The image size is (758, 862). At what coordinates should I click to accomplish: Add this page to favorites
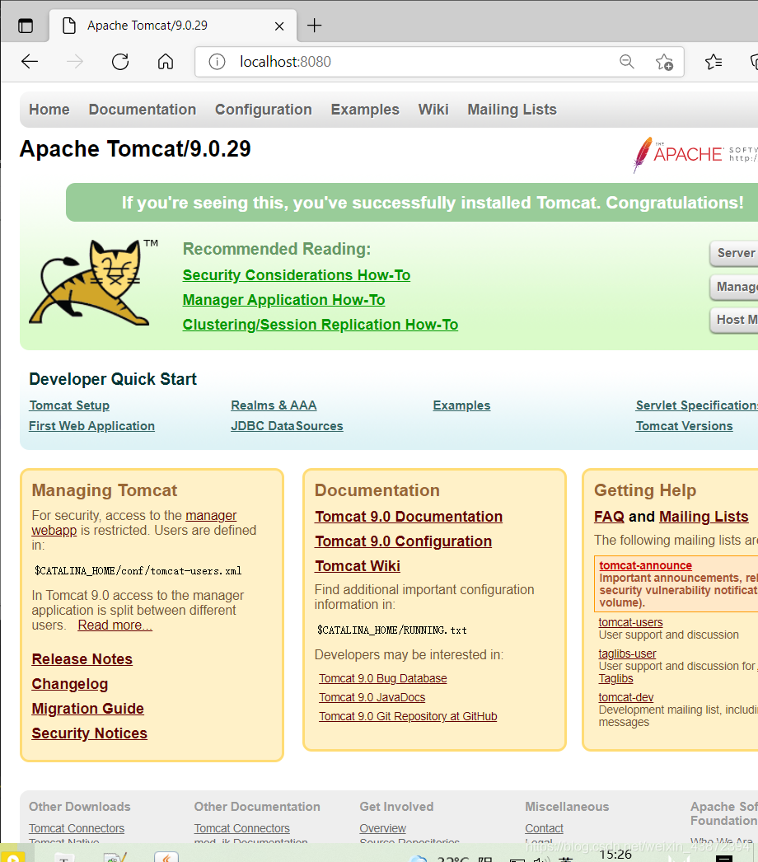coord(664,62)
